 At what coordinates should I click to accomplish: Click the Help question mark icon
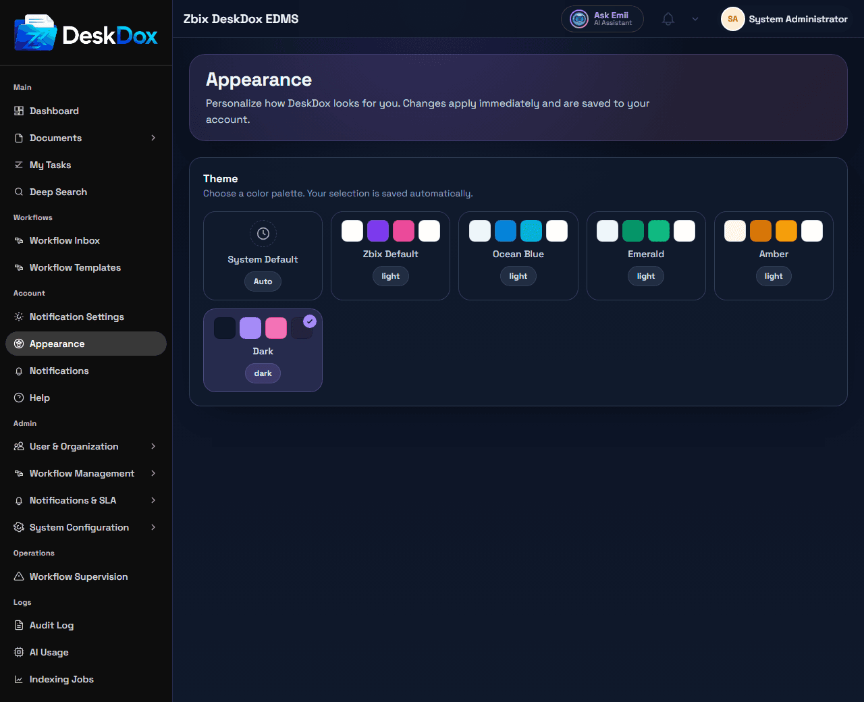point(19,398)
